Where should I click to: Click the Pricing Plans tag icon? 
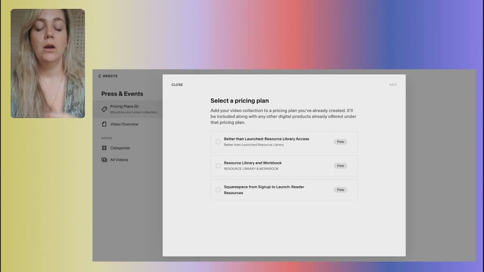click(104, 109)
